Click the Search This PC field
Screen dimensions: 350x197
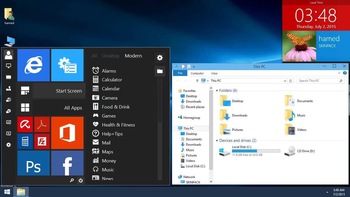pyautogui.click(x=321, y=81)
